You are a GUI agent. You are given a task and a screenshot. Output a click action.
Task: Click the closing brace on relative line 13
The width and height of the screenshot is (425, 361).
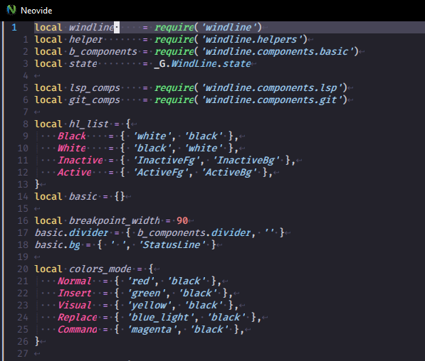point(37,185)
